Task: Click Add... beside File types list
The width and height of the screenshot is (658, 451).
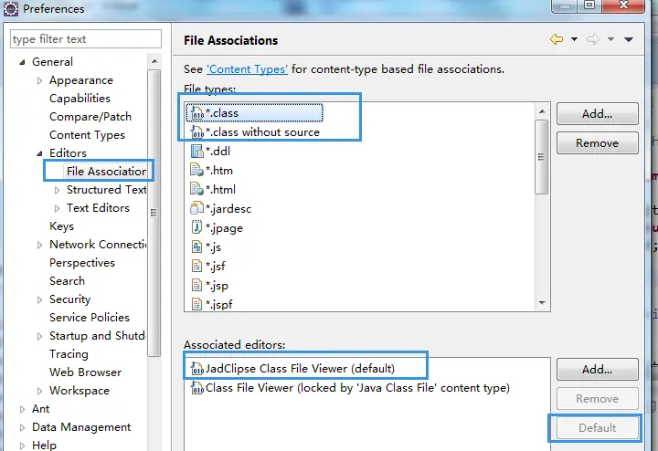Action: [x=597, y=113]
